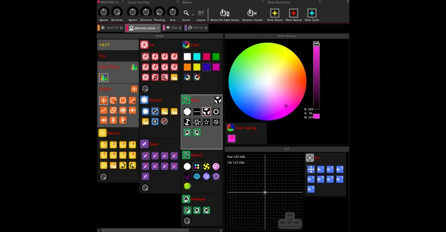Choose the lightning strobe shutter preset

click(x=155, y=122)
